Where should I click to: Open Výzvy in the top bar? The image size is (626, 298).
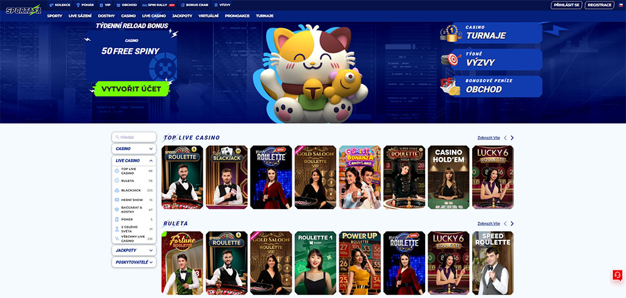coord(222,5)
